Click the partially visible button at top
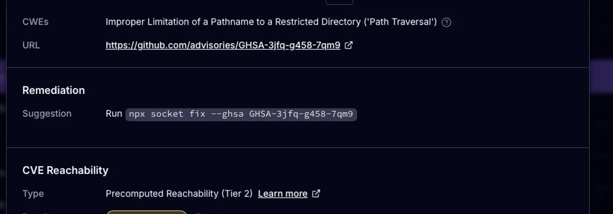This screenshot has height=214, width=613. click(x=339, y=2)
